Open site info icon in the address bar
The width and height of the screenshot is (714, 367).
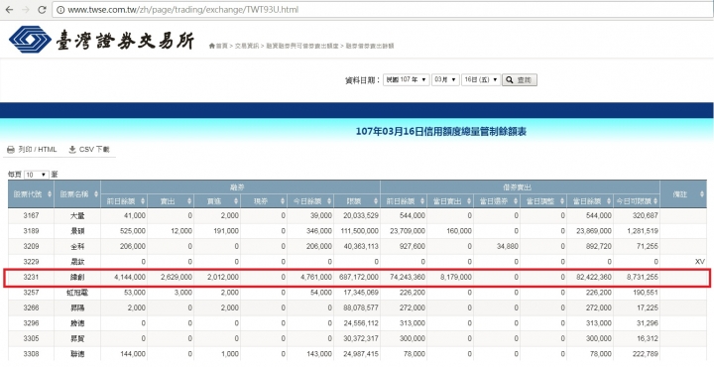tap(60, 10)
